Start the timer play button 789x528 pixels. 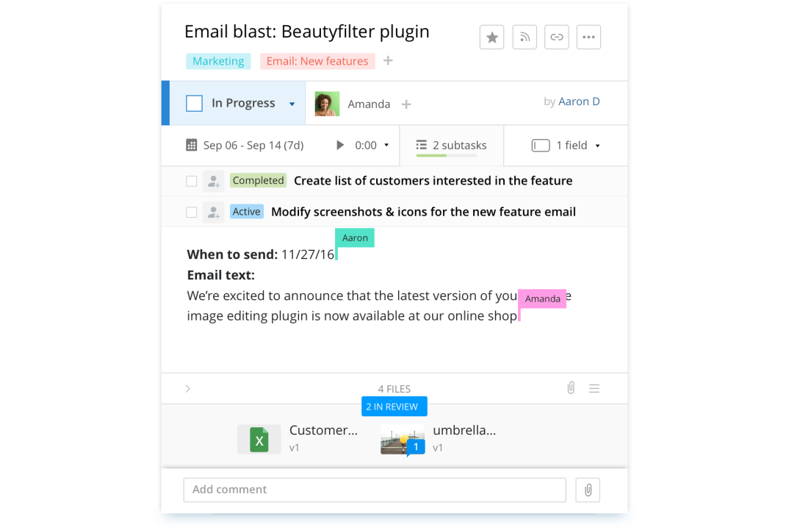tap(340, 146)
